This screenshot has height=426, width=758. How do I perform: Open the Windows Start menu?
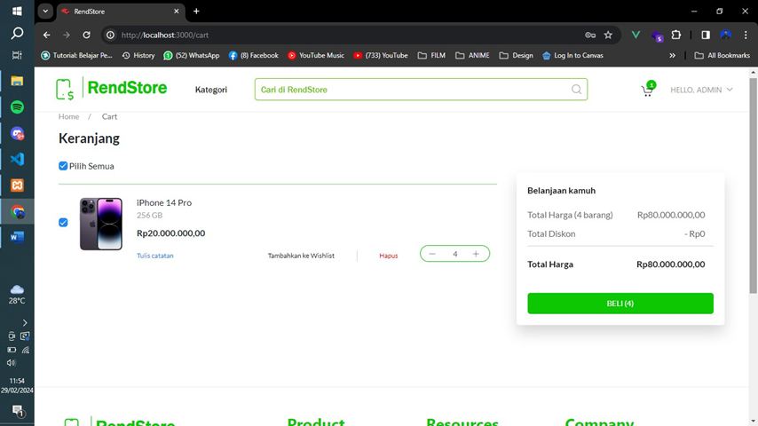pyautogui.click(x=17, y=11)
